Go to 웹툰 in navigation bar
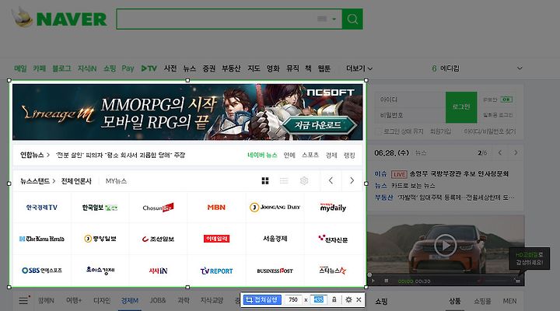Image resolution: width=560 pixels, height=311 pixels. 324,68
